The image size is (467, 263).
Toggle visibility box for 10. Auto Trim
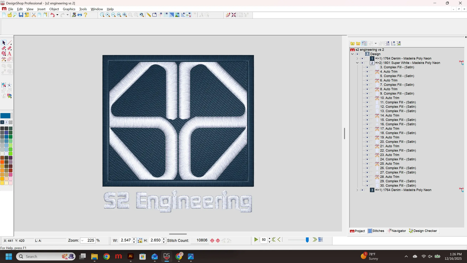(x=367, y=98)
